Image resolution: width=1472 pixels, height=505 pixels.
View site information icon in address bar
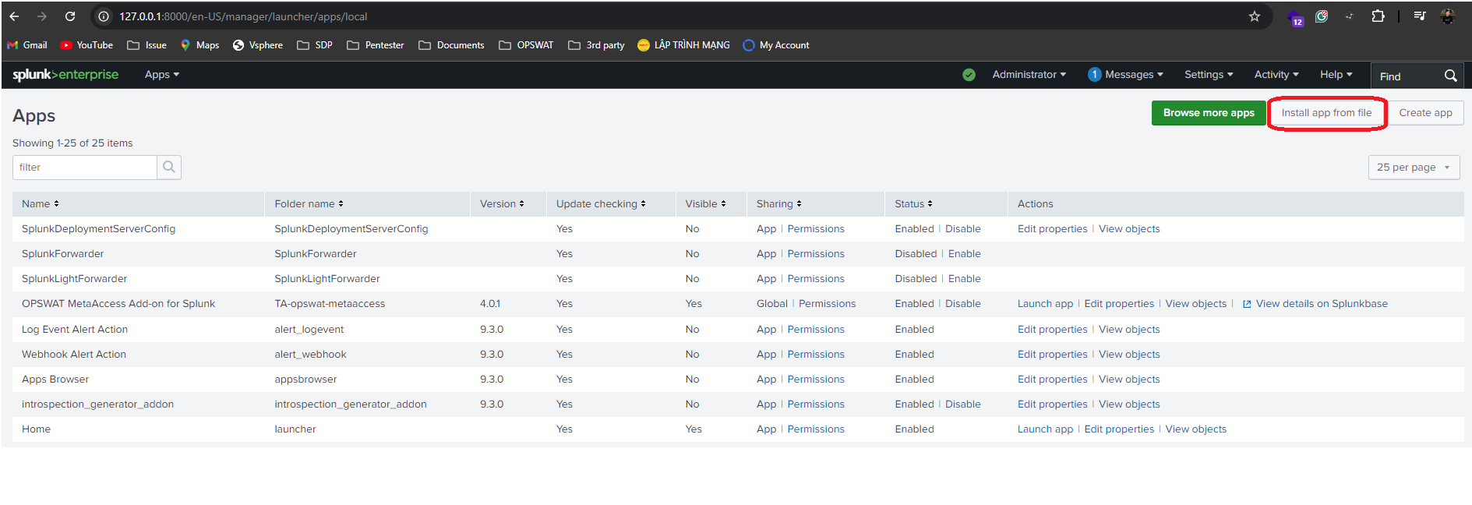103,16
